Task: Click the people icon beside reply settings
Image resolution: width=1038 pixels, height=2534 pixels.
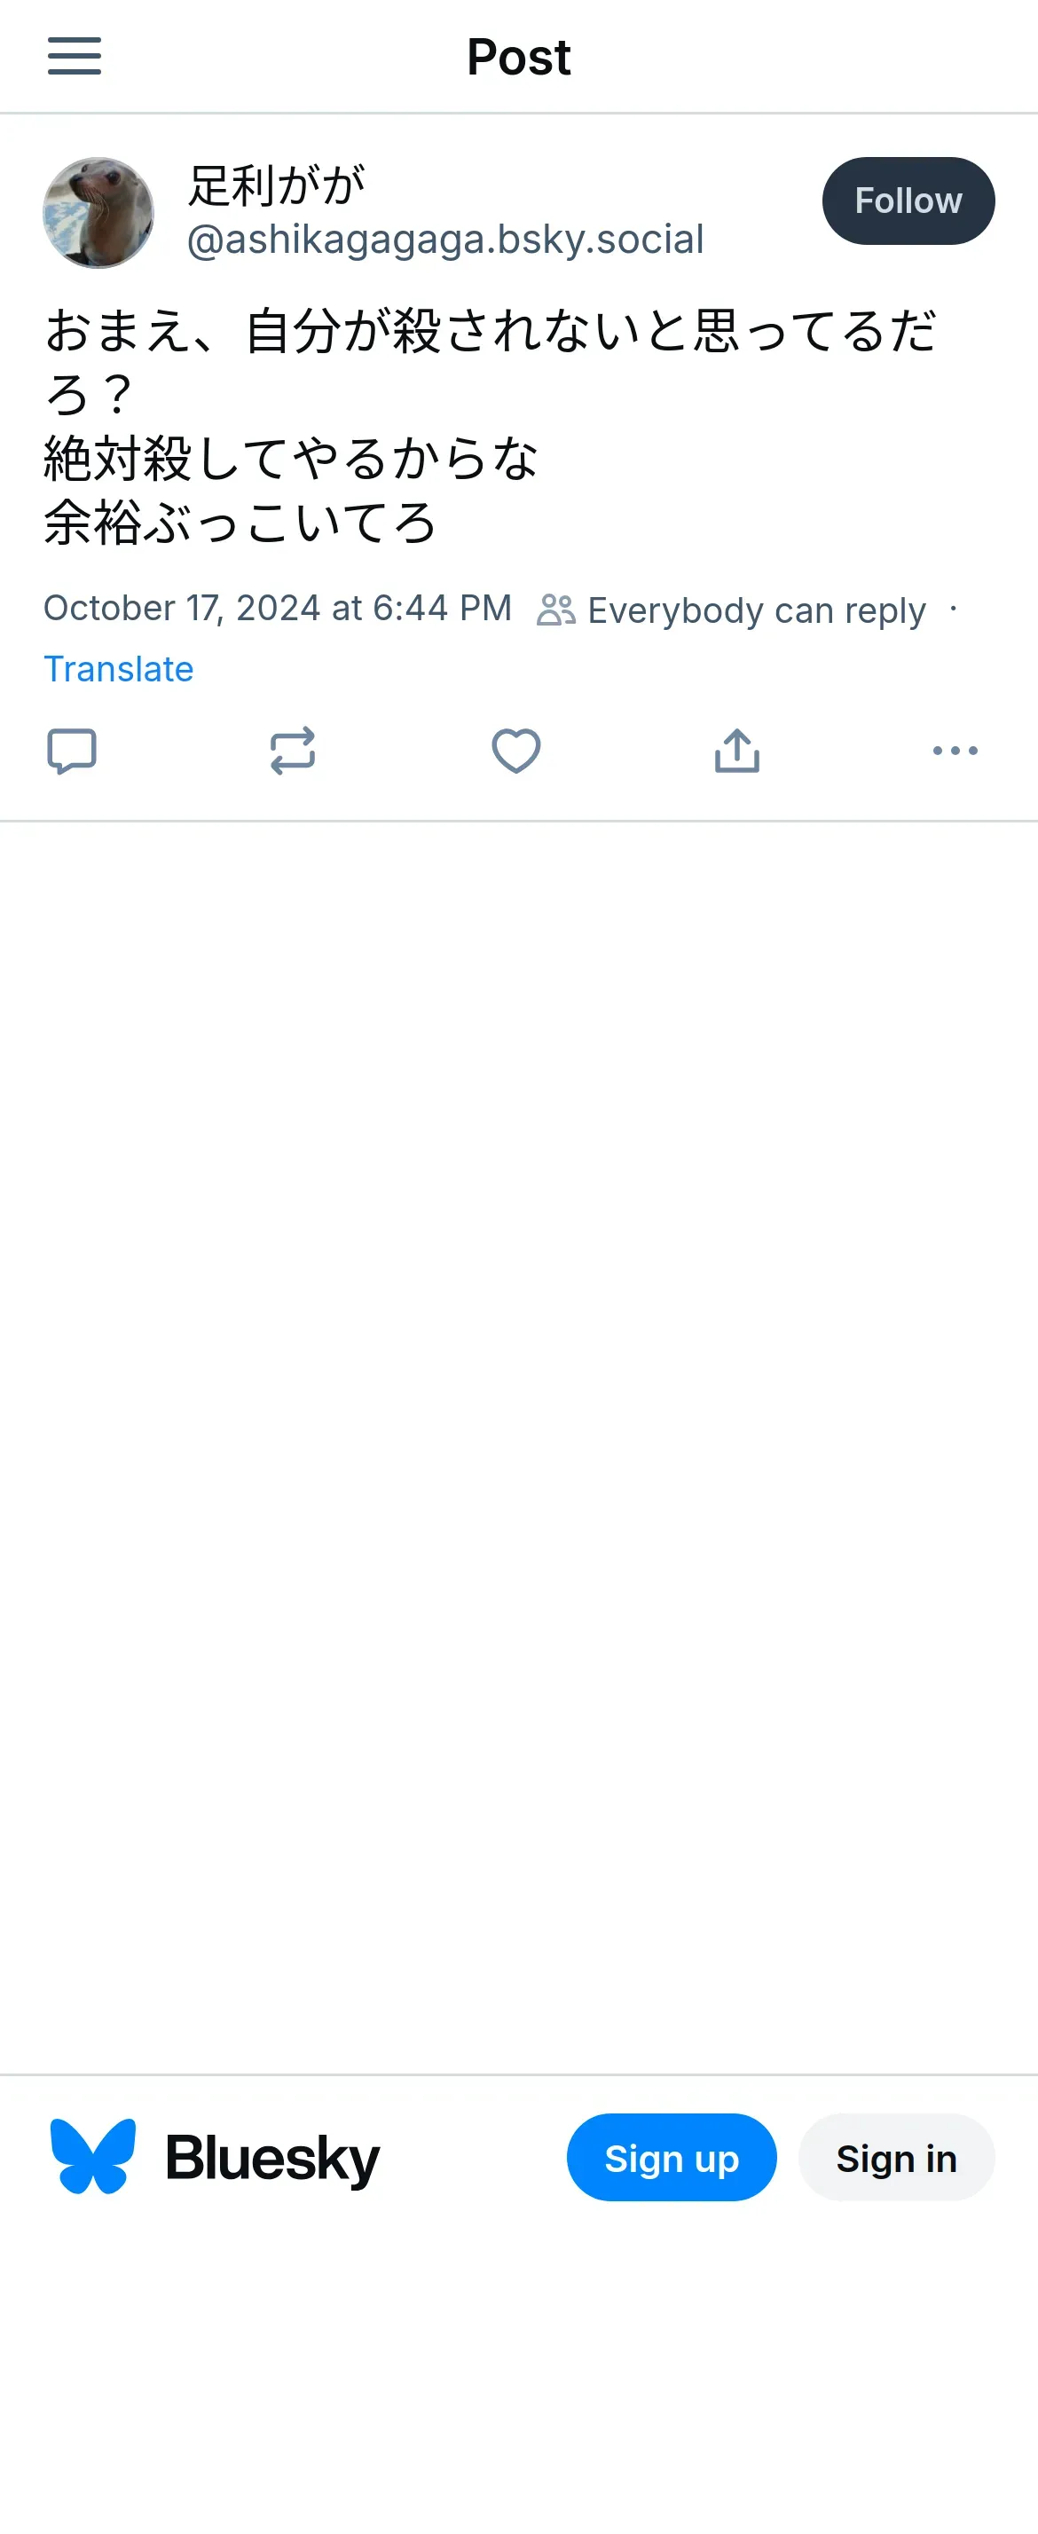Action: [x=556, y=610]
